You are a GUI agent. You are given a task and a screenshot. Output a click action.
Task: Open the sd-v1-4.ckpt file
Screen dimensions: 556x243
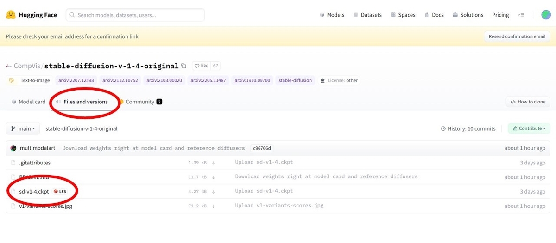pyautogui.click(x=34, y=191)
